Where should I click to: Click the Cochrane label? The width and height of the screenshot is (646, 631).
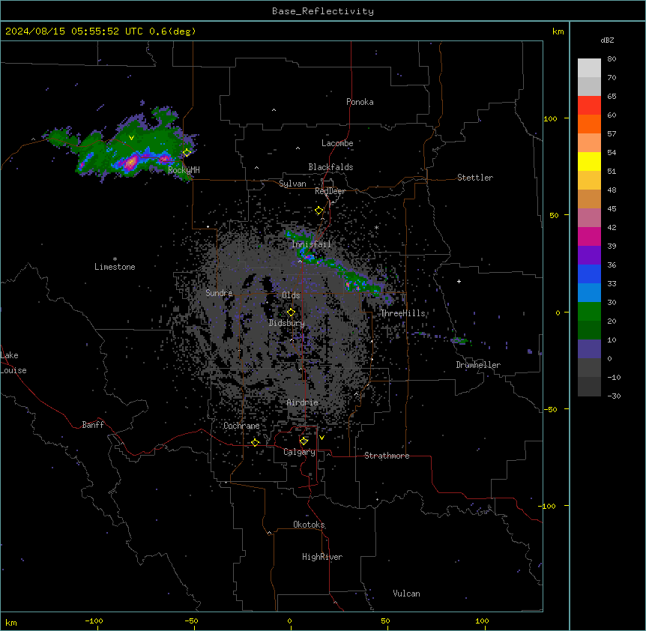point(241,426)
